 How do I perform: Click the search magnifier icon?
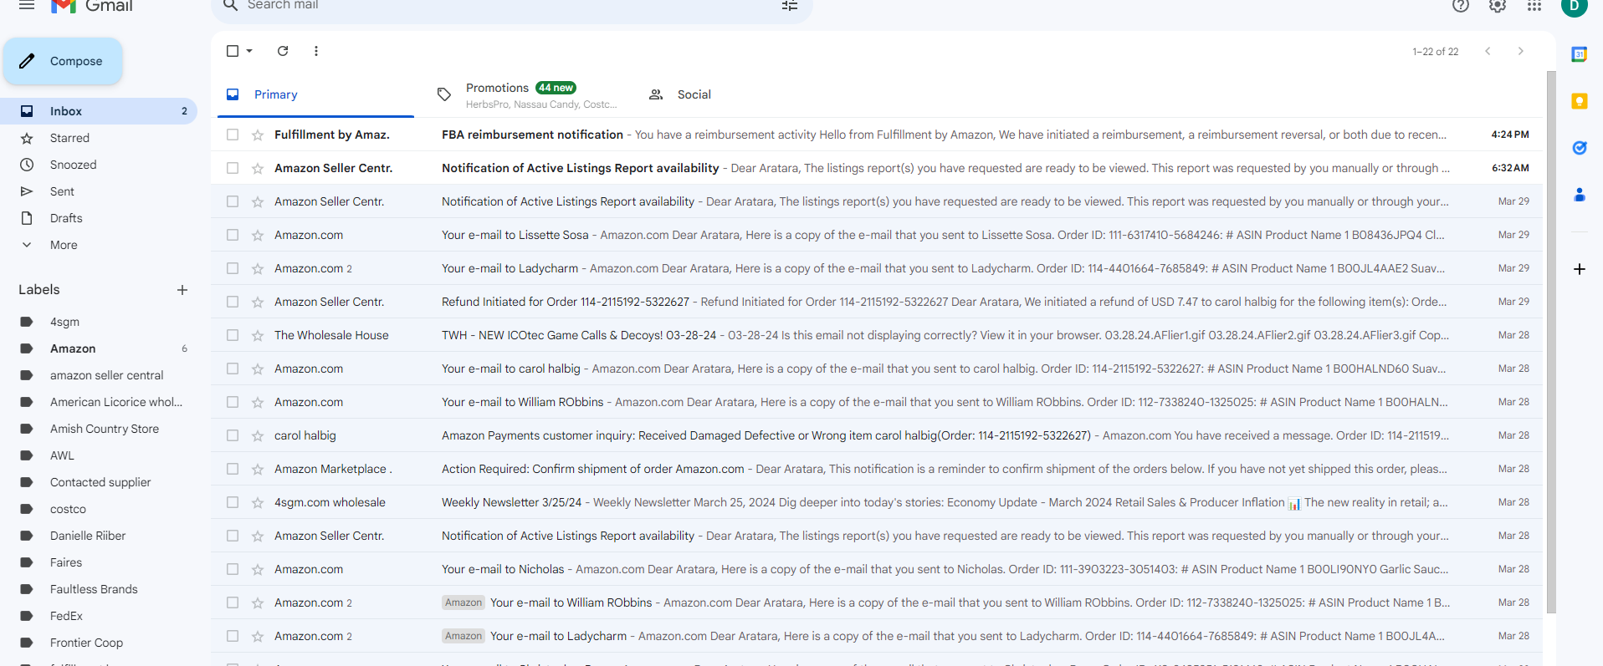pos(231,5)
